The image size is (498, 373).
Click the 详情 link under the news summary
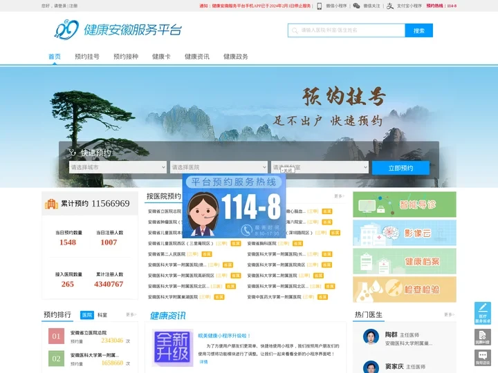click(x=203, y=361)
